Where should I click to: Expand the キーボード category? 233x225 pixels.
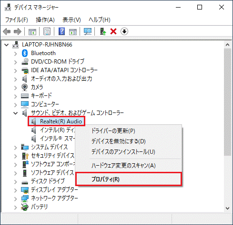click(15, 96)
